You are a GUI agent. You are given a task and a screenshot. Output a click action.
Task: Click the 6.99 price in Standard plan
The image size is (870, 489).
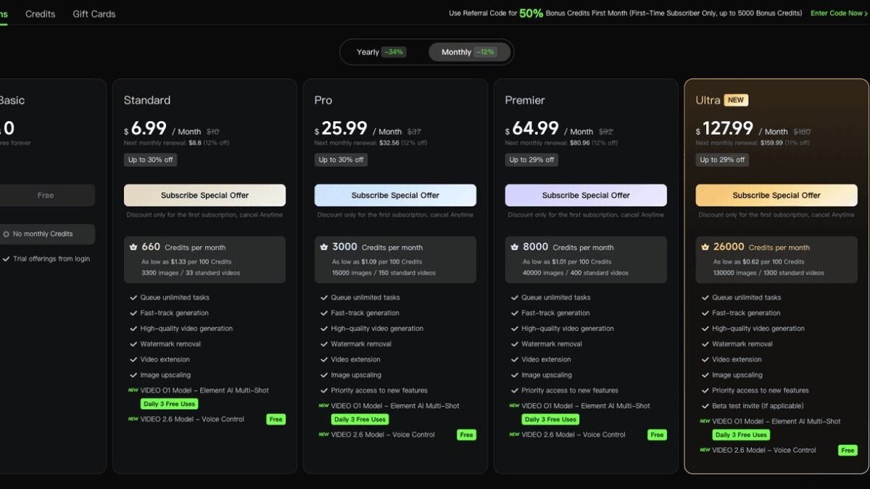(x=149, y=128)
